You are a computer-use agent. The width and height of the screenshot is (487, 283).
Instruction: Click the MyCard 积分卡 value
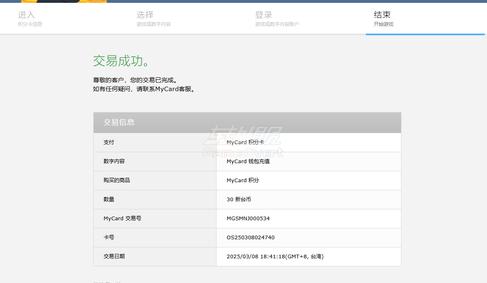click(x=245, y=143)
